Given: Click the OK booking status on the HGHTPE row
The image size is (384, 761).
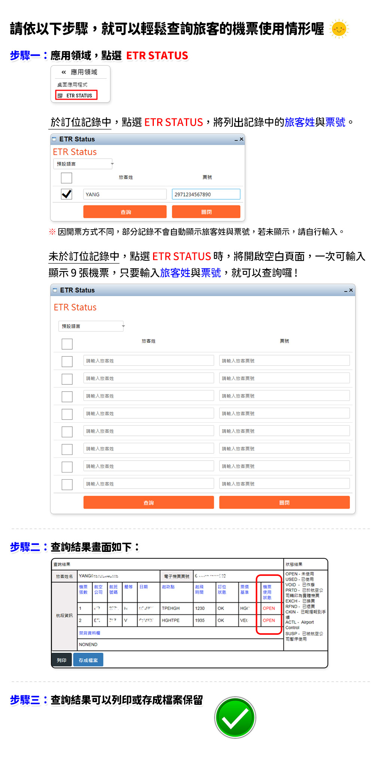Looking at the screenshot, I should [x=221, y=620].
